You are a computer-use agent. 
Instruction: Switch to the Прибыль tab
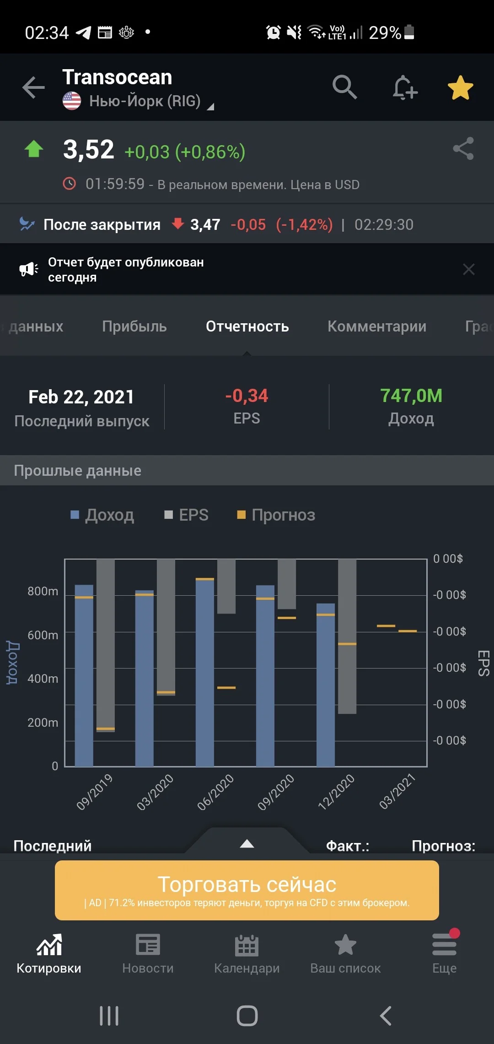pyautogui.click(x=134, y=326)
